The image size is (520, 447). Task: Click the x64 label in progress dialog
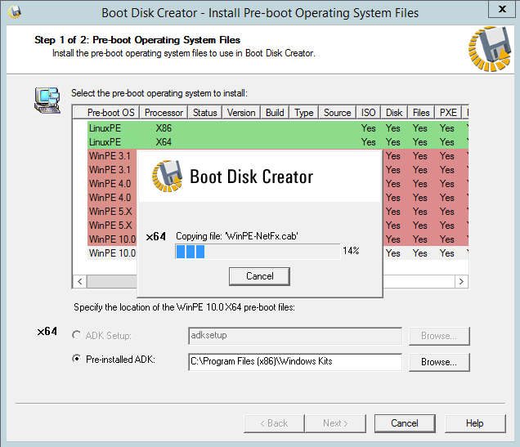(x=156, y=236)
